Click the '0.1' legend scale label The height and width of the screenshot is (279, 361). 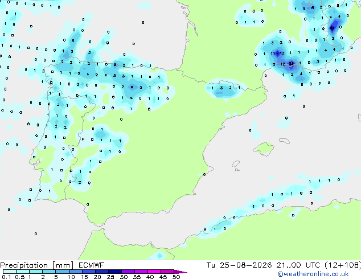[x=6, y=277]
